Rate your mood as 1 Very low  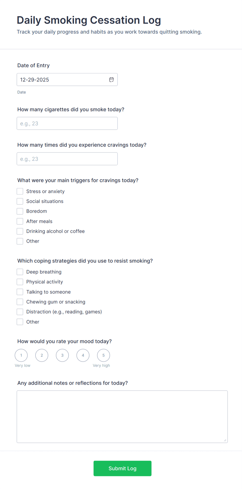[21, 355]
